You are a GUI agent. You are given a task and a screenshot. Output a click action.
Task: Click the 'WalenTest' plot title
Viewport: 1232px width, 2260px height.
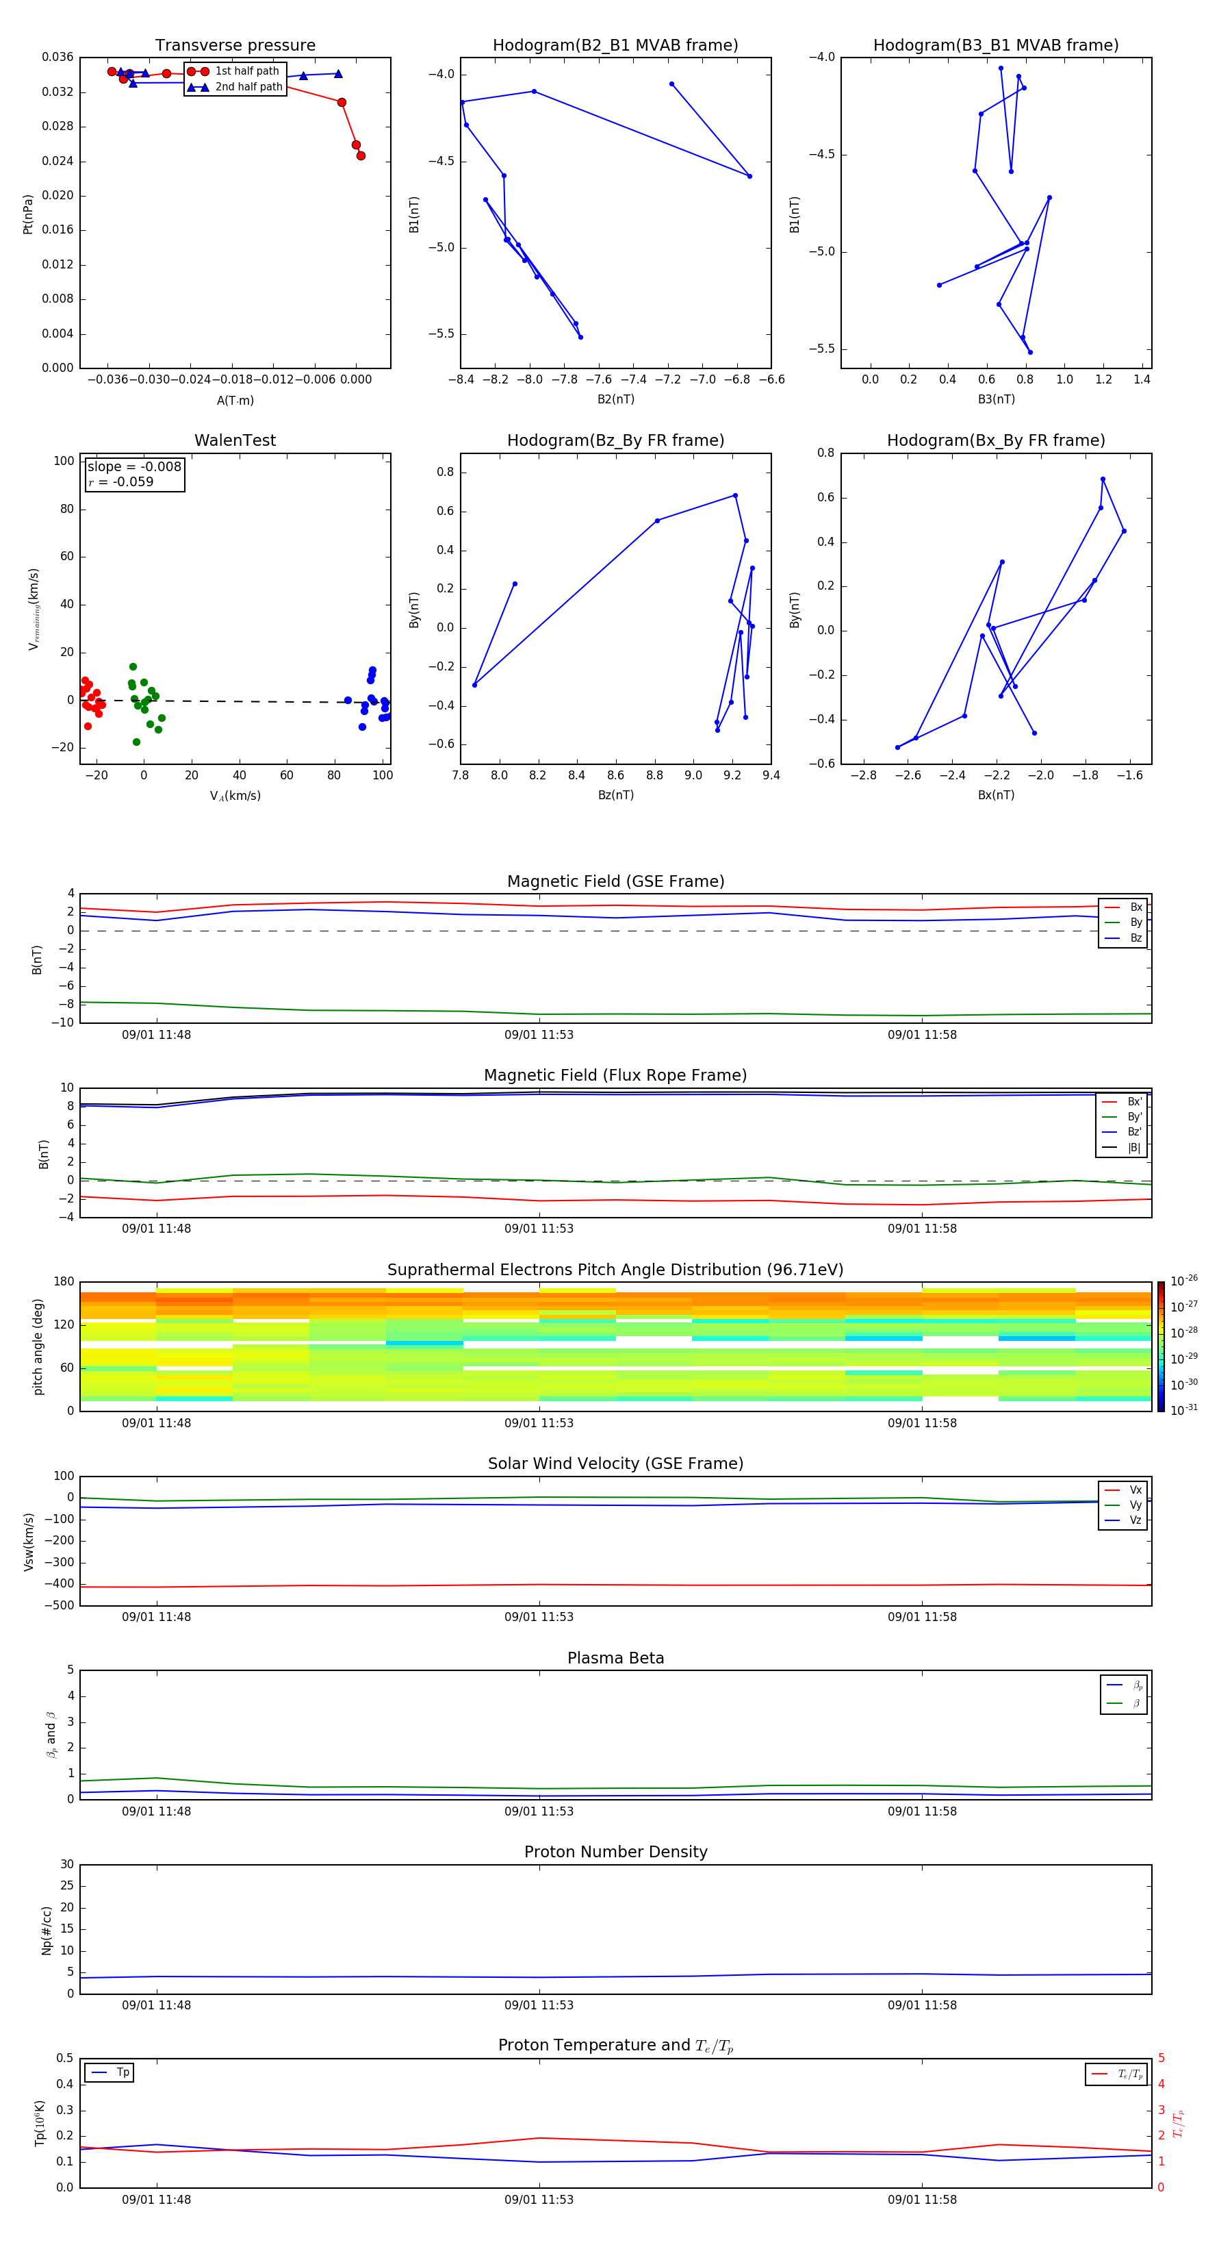tap(235, 440)
